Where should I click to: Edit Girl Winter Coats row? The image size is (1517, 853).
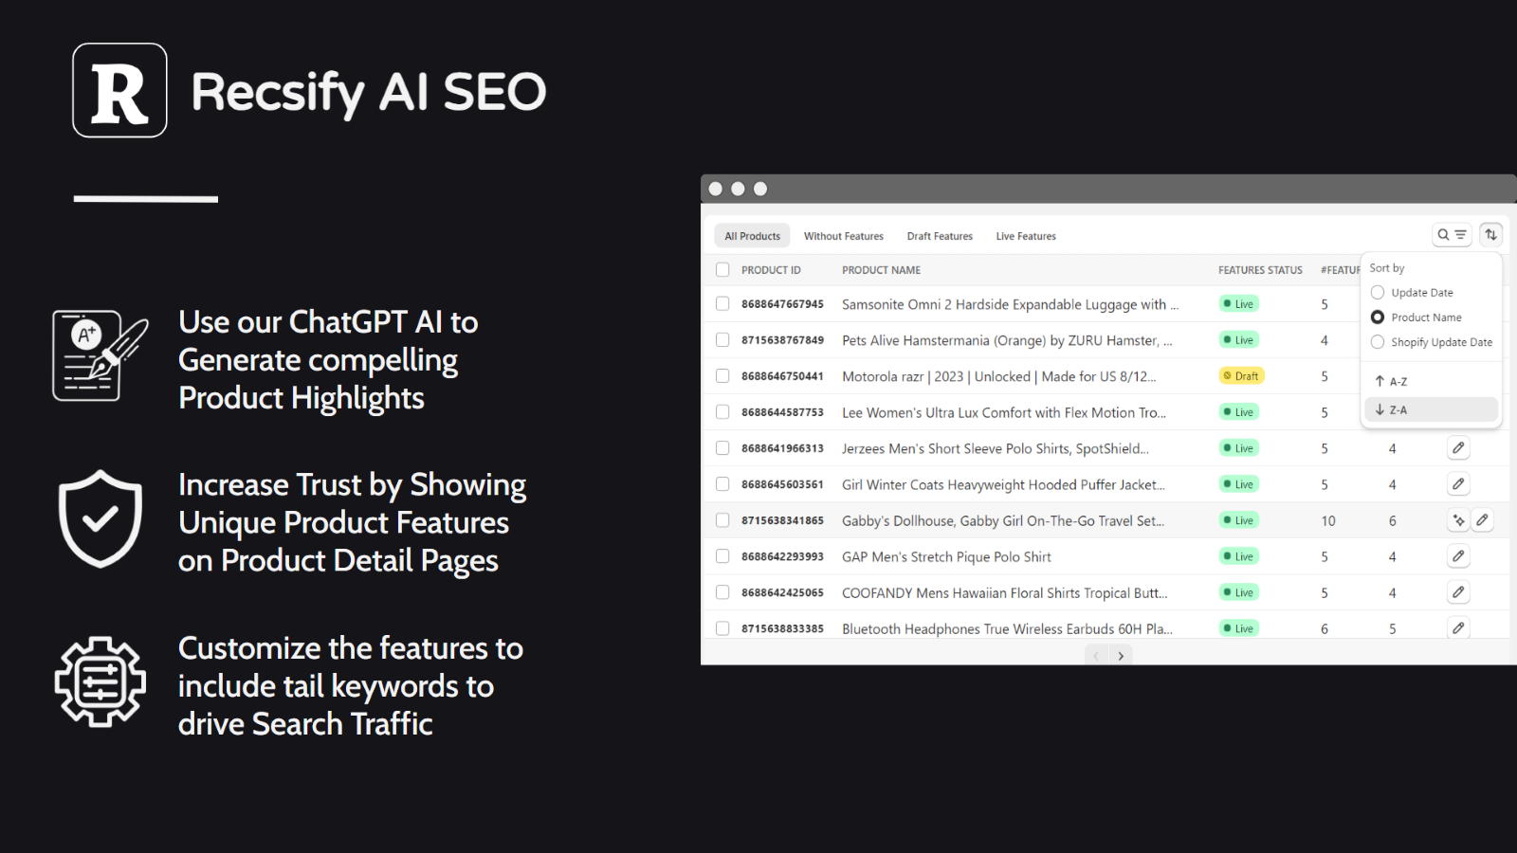[1458, 484]
